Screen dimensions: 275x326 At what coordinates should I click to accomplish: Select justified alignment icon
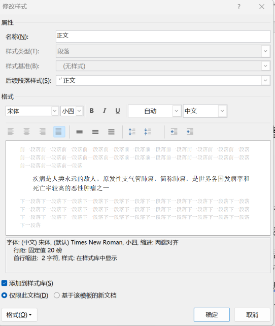point(59,132)
